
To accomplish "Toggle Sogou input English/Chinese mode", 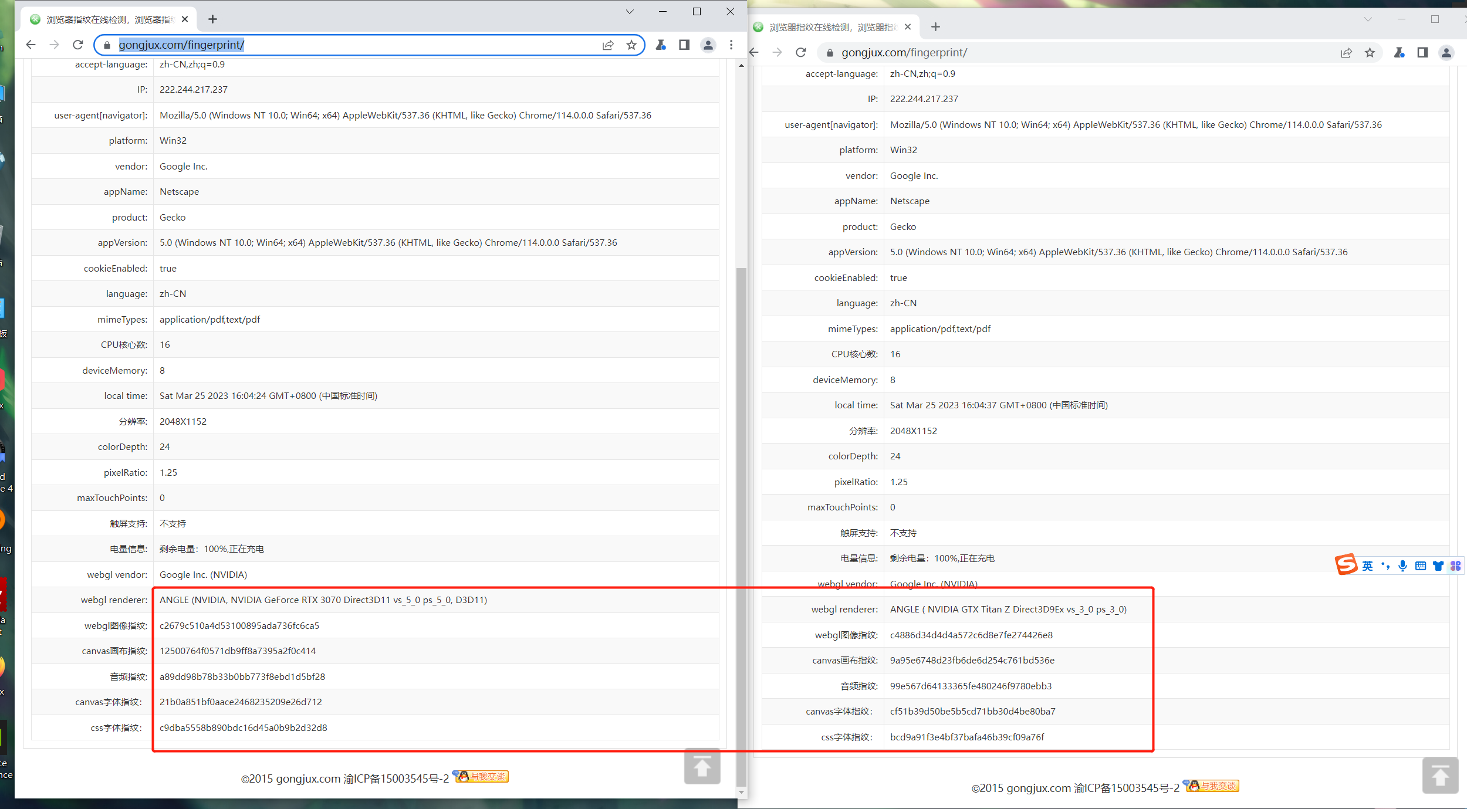I will coord(1367,566).
